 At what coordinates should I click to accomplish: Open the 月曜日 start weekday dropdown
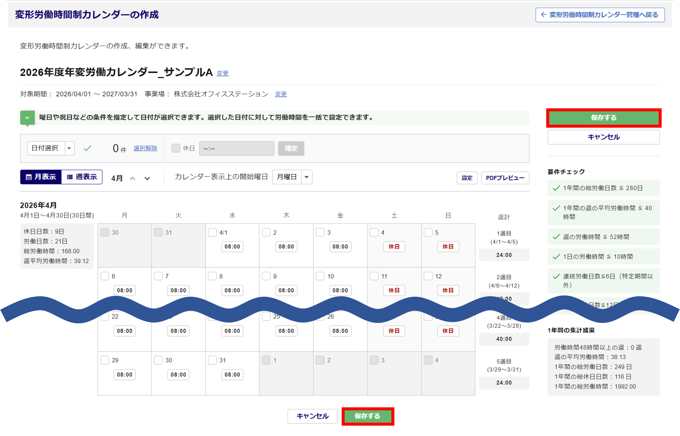[292, 177]
